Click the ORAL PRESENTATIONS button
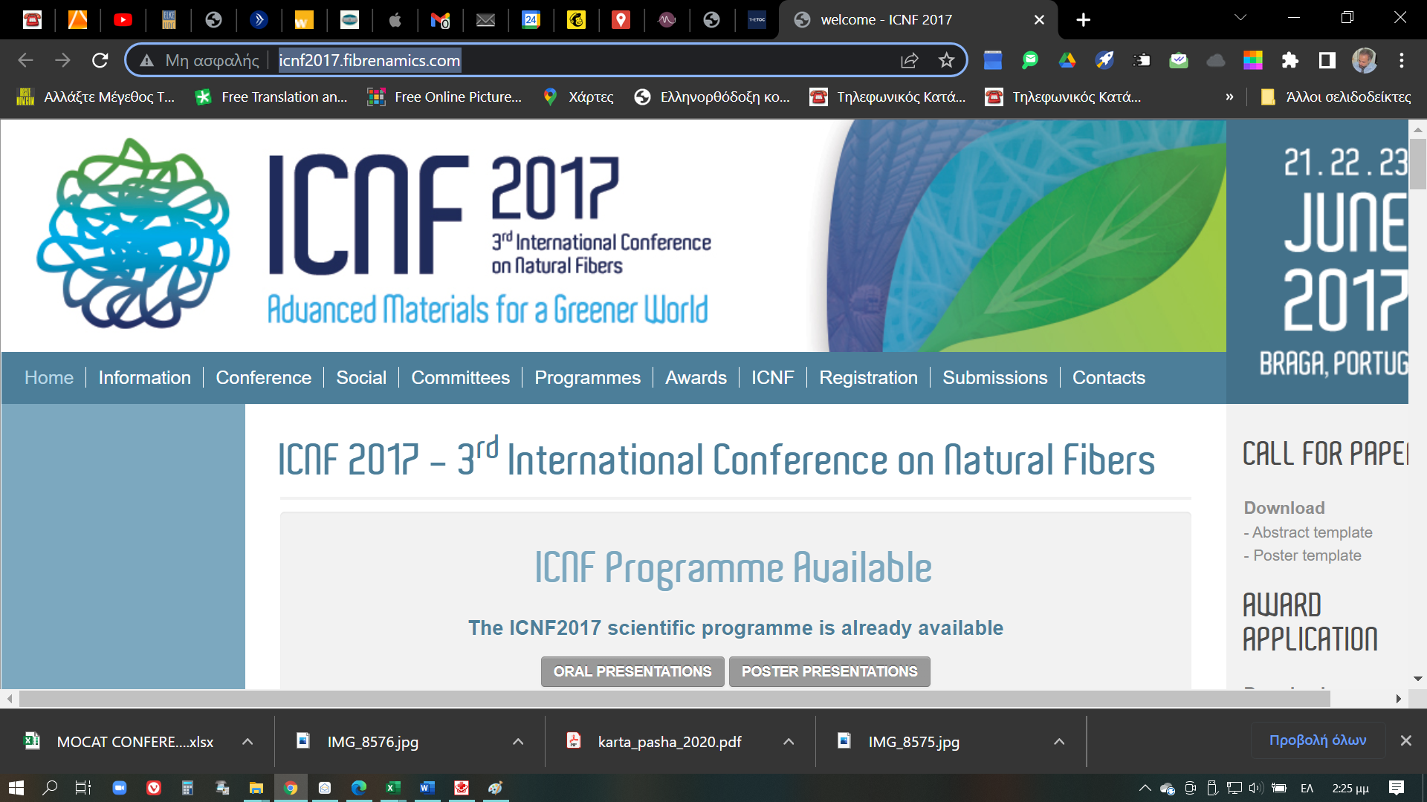Viewport: 1427px width, 802px height. coord(632,671)
